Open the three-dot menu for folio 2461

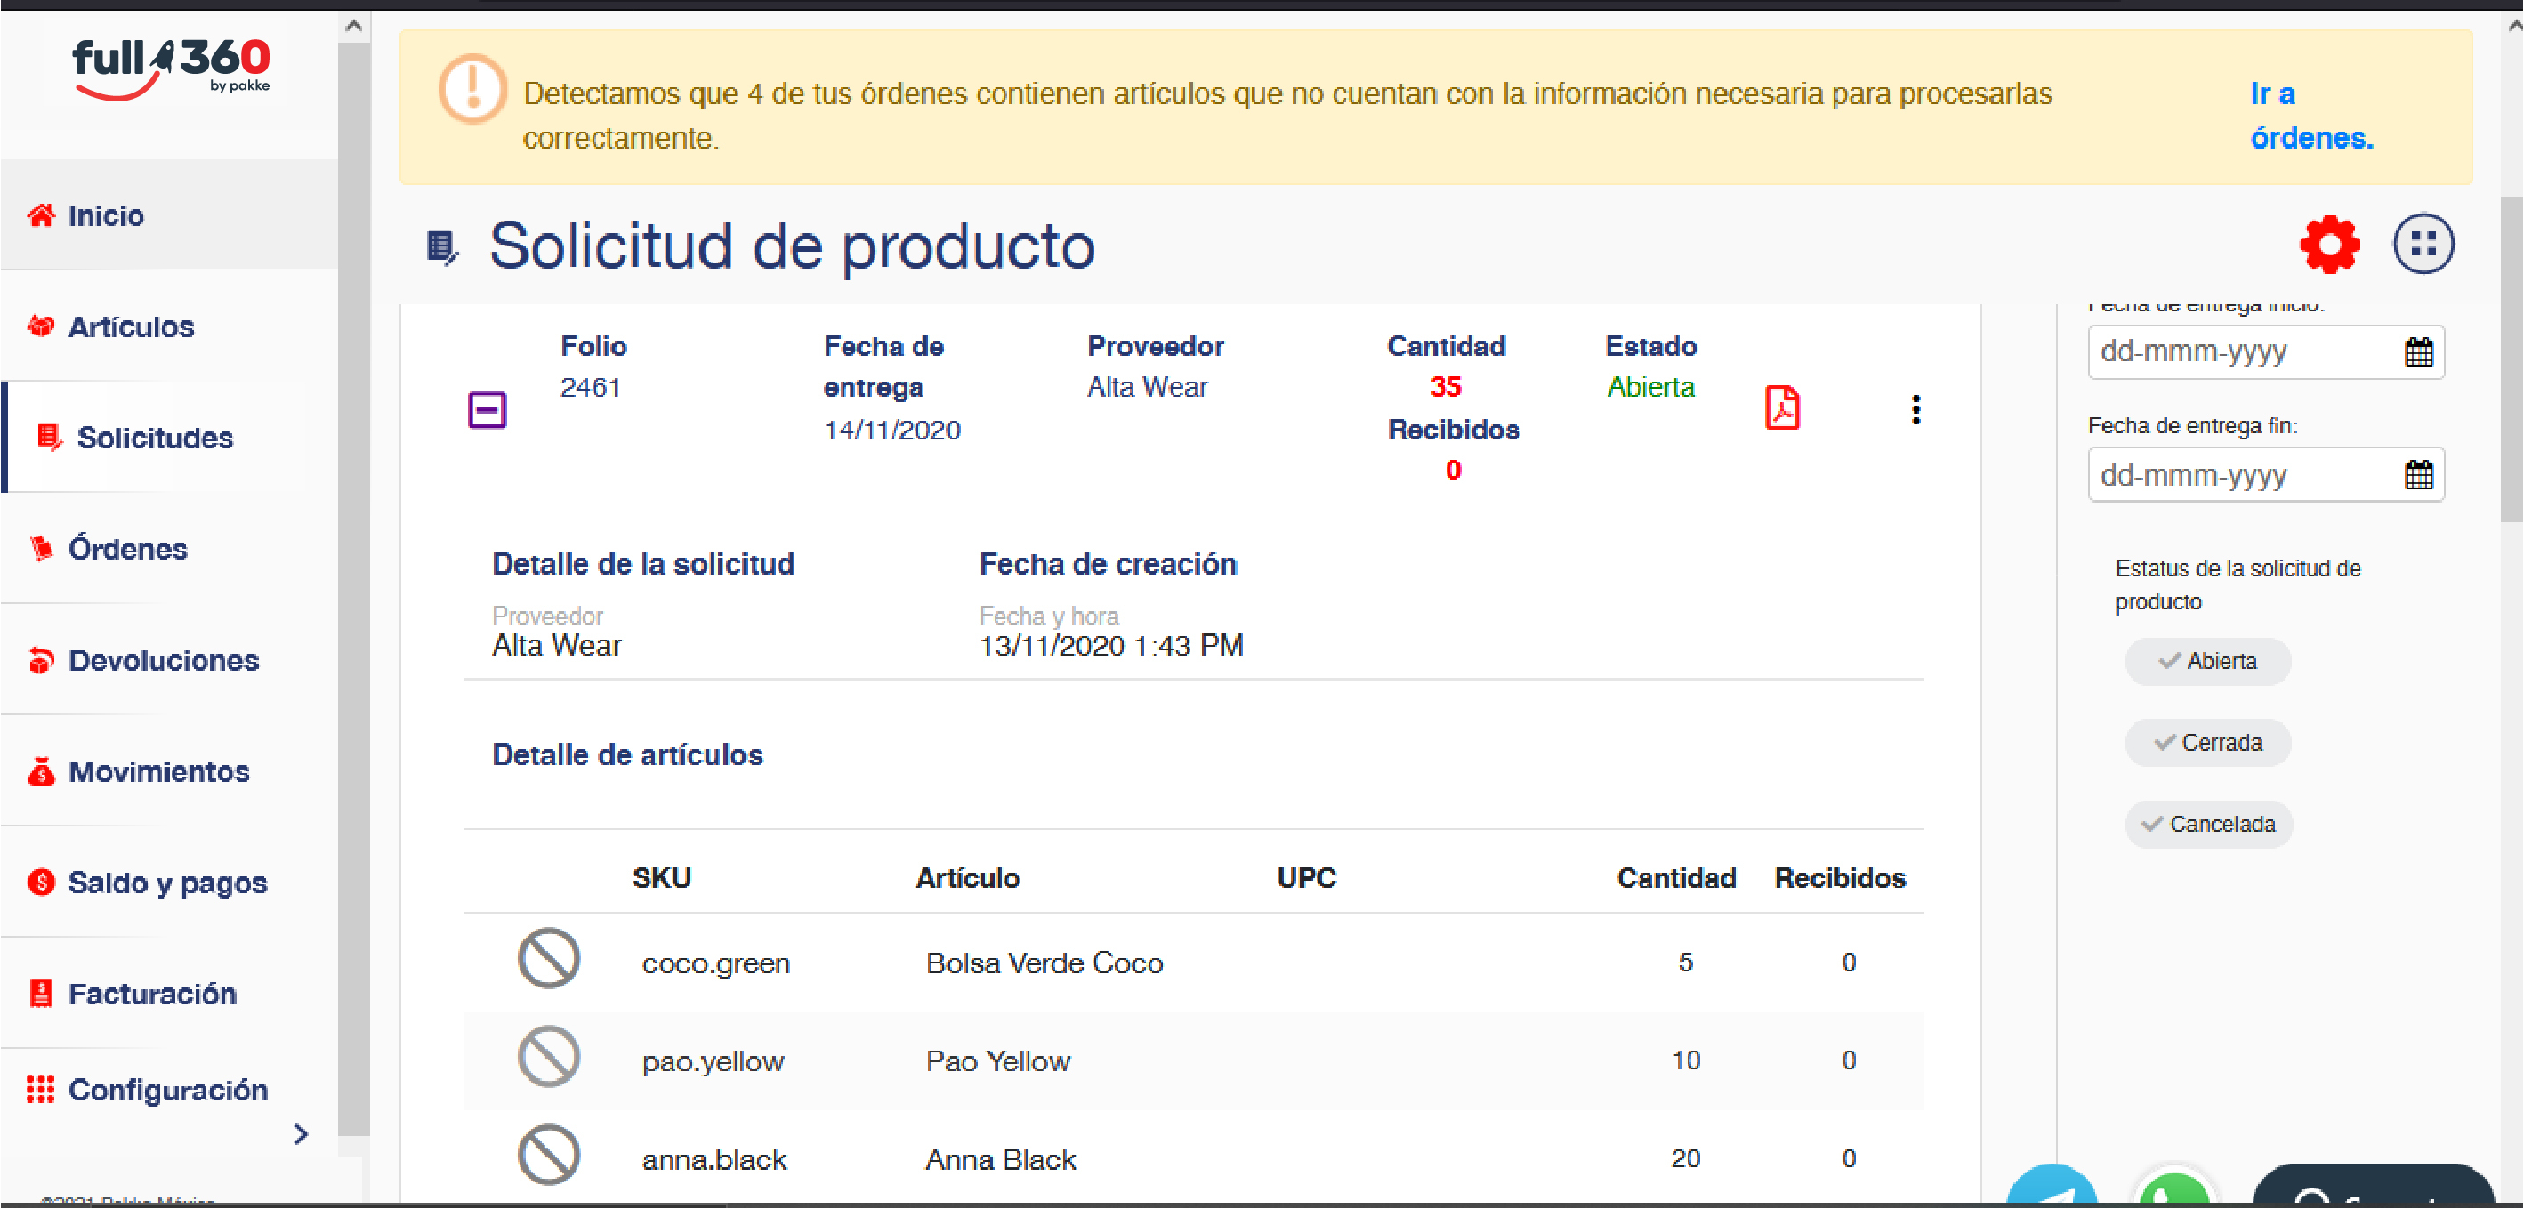click(x=1915, y=409)
